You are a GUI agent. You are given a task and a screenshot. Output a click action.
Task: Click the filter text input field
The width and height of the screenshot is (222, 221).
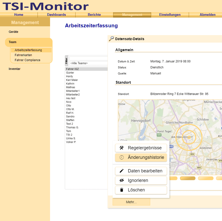tap(89, 58)
